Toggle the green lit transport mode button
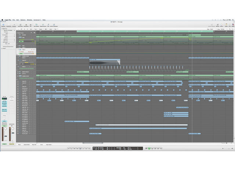Image resolution: width=235 pixels, height=174 pixels. 149,148
